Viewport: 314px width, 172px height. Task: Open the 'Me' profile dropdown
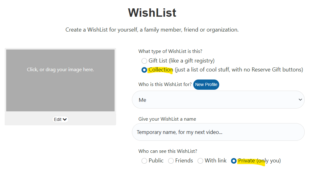click(x=218, y=100)
